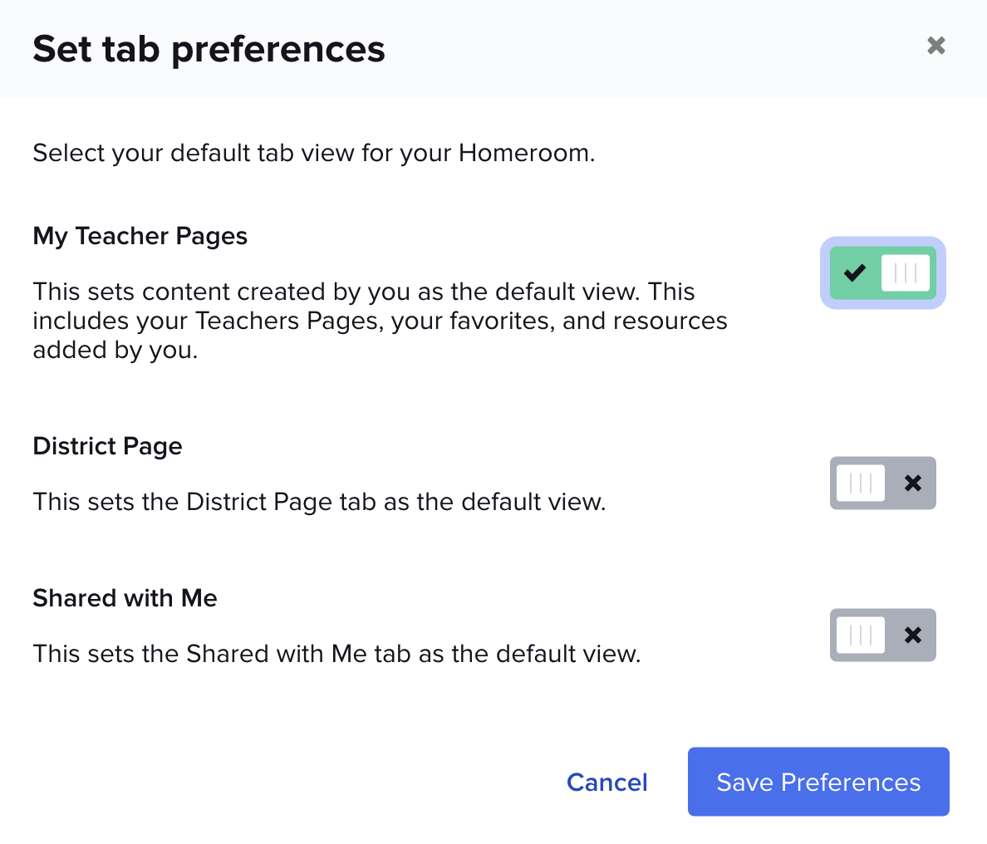Screen dimensions: 987x844
Task: Disable the My Teacher Pages default view toggle
Action: point(882,272)
